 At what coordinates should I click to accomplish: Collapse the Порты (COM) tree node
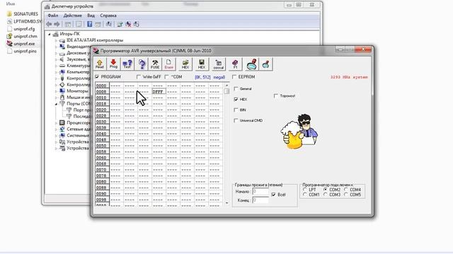(x=56, y=104)
